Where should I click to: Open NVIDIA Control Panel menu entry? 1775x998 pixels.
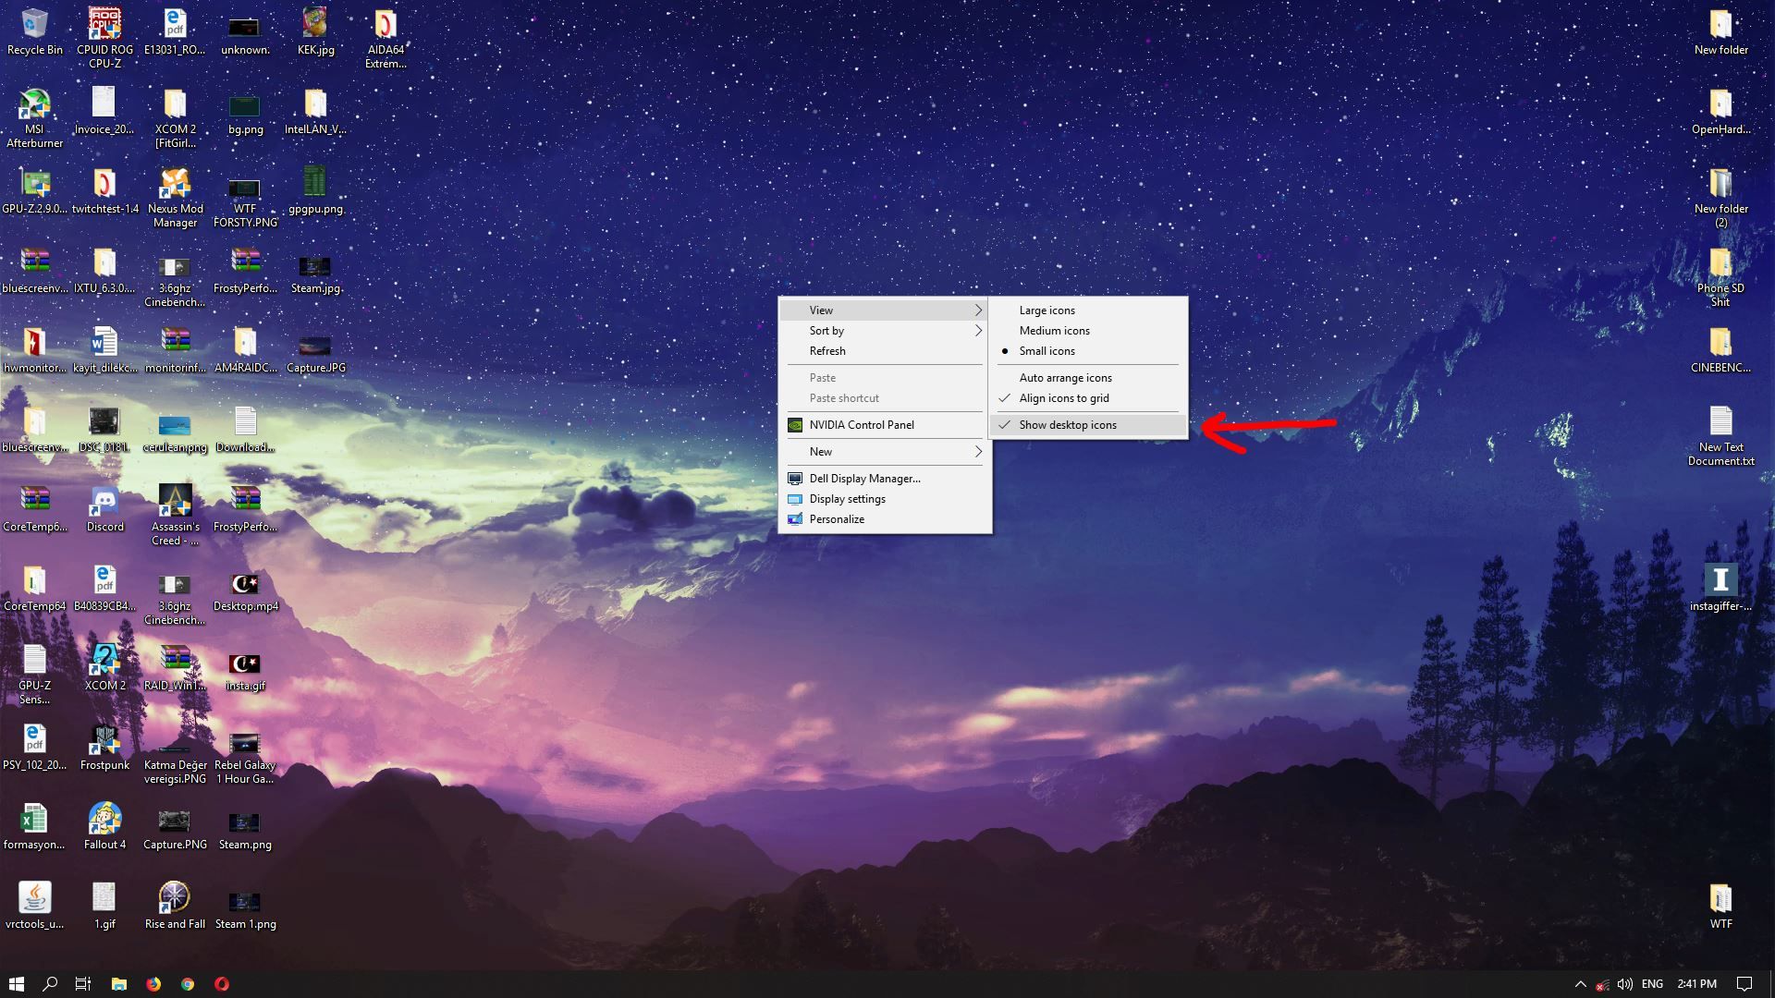[862, 425]
